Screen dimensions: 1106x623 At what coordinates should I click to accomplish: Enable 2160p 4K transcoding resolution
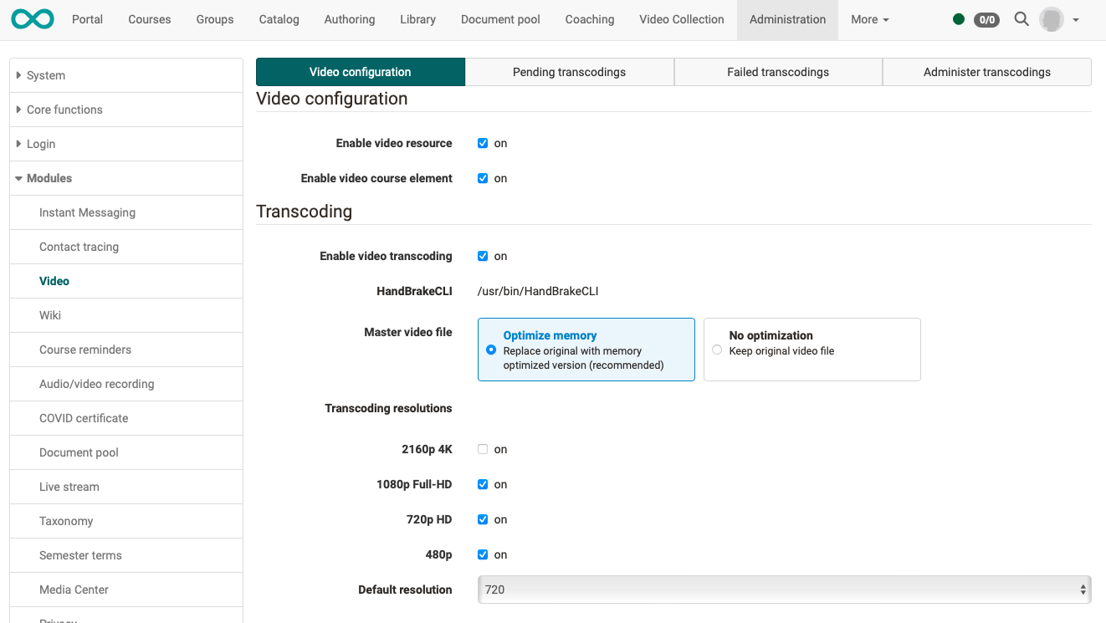tap(483, 449)
